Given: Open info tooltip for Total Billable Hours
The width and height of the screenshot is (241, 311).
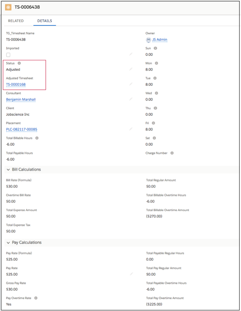Looking at the screenshot, I should [37, 138].
